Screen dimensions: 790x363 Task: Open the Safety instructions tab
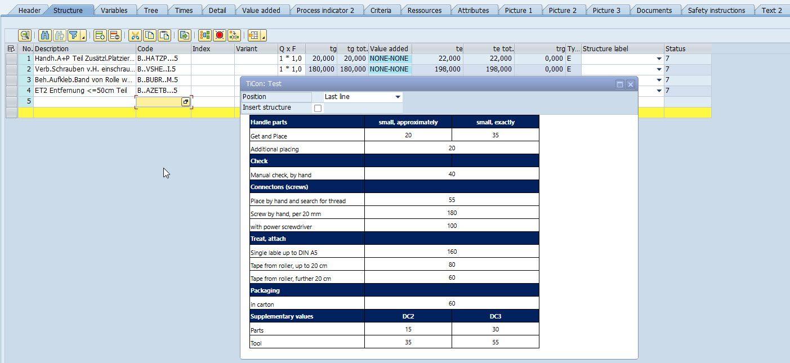click(x=716, y=10)
